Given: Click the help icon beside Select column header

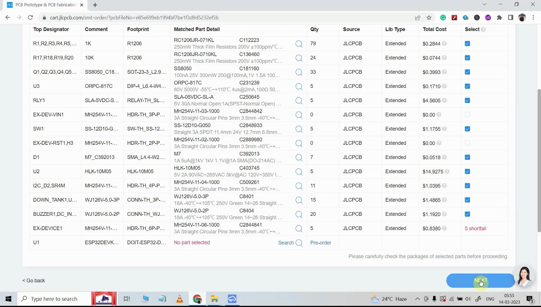Looking at the screenshot, I should point(483,29).
